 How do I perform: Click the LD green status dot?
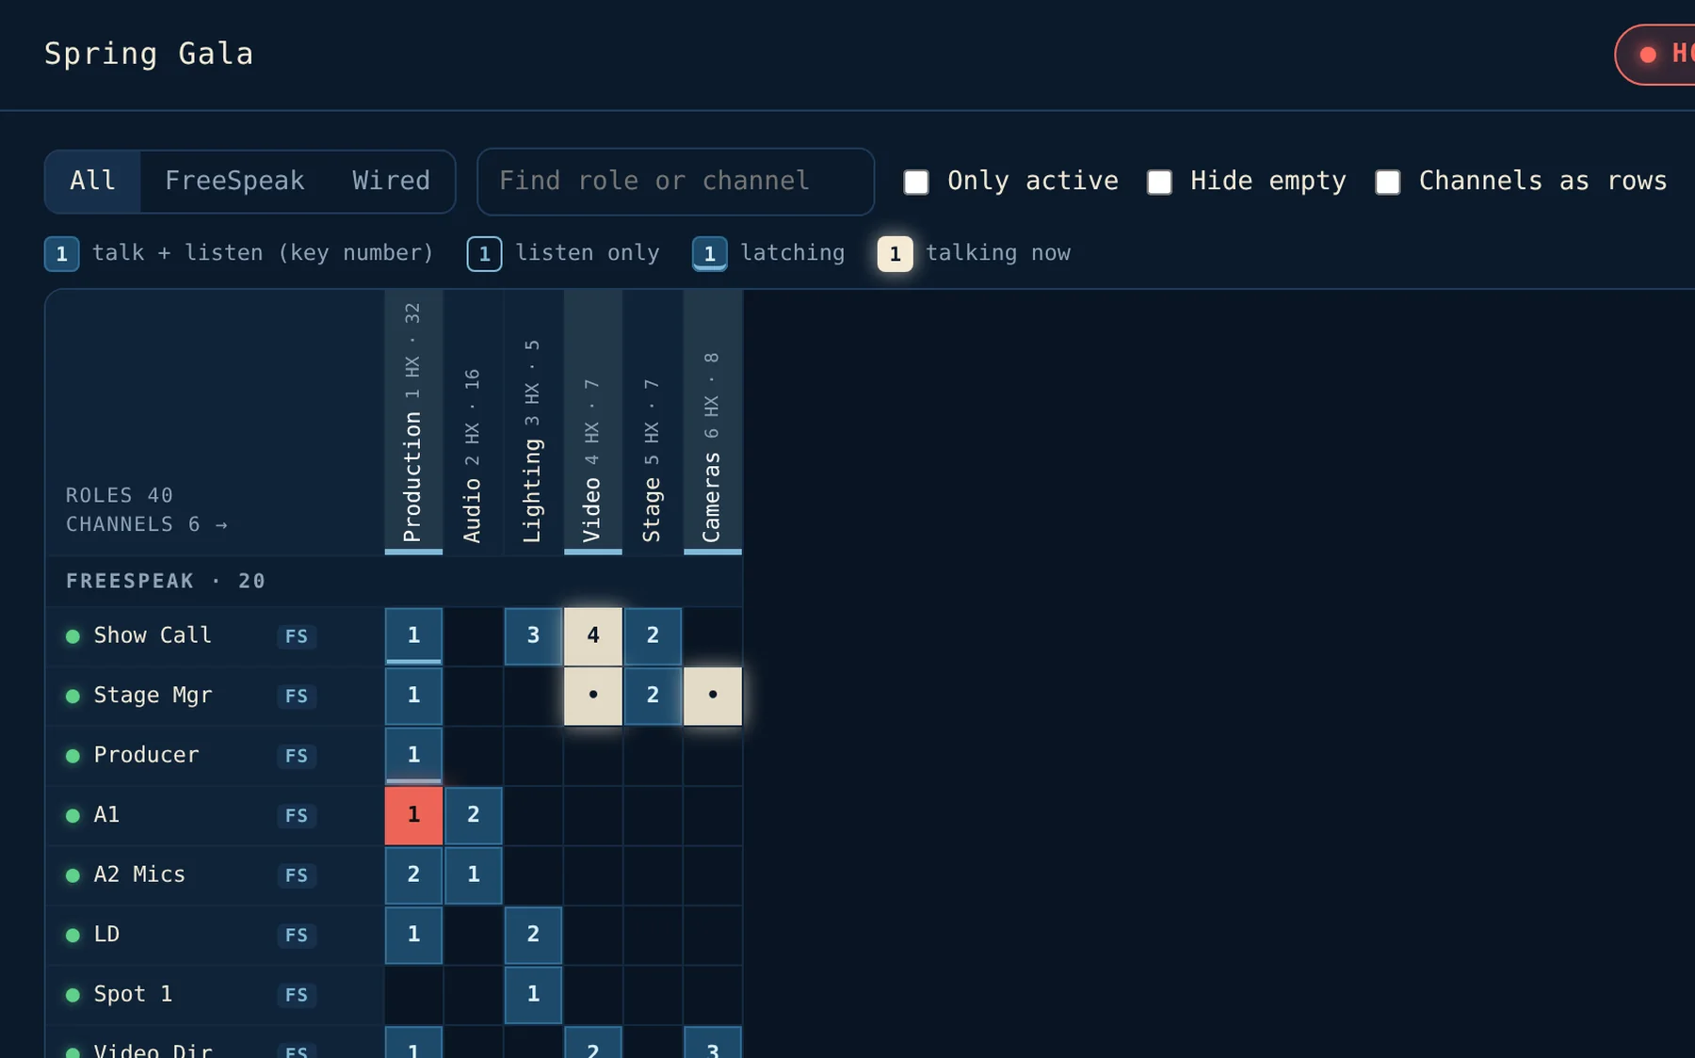(x=73, y=936)
